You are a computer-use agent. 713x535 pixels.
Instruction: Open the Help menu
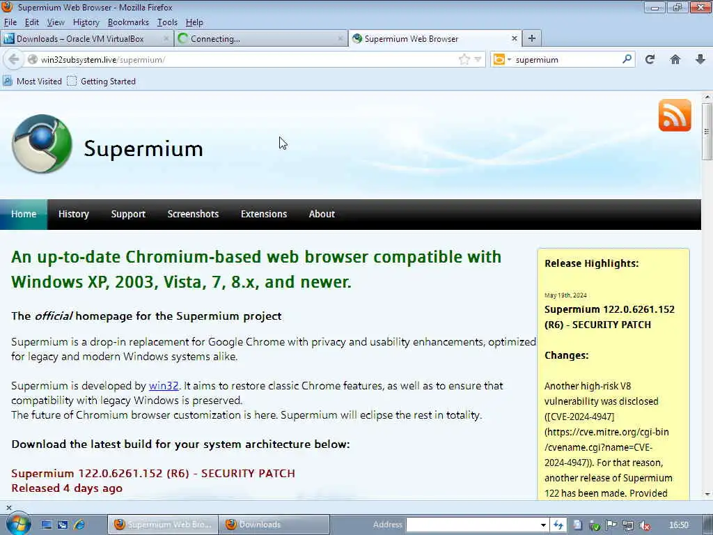coord(194,22)
